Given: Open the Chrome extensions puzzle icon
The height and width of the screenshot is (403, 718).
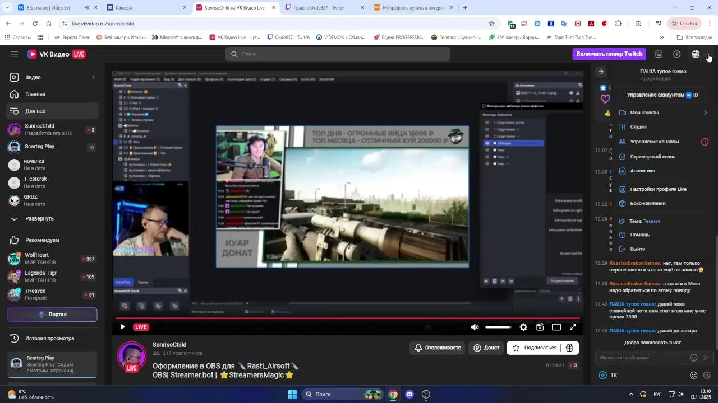Looking at the screenshot, I should point(619,24).
